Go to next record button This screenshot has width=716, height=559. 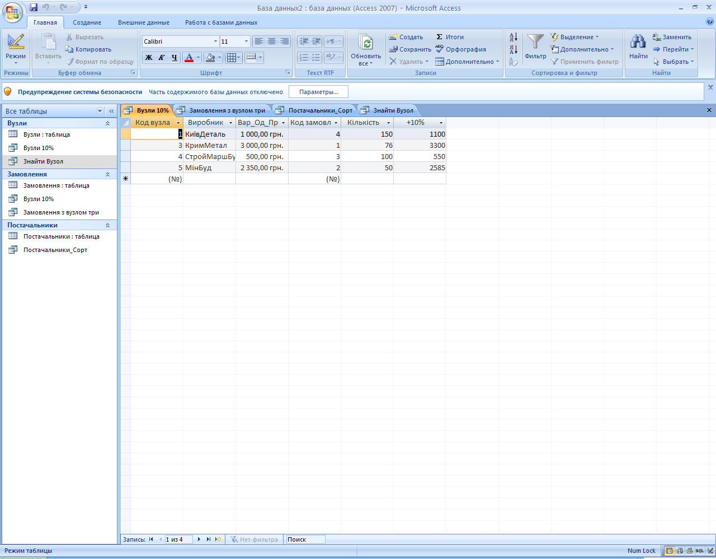pyautogui.click(x=199, y=539)
